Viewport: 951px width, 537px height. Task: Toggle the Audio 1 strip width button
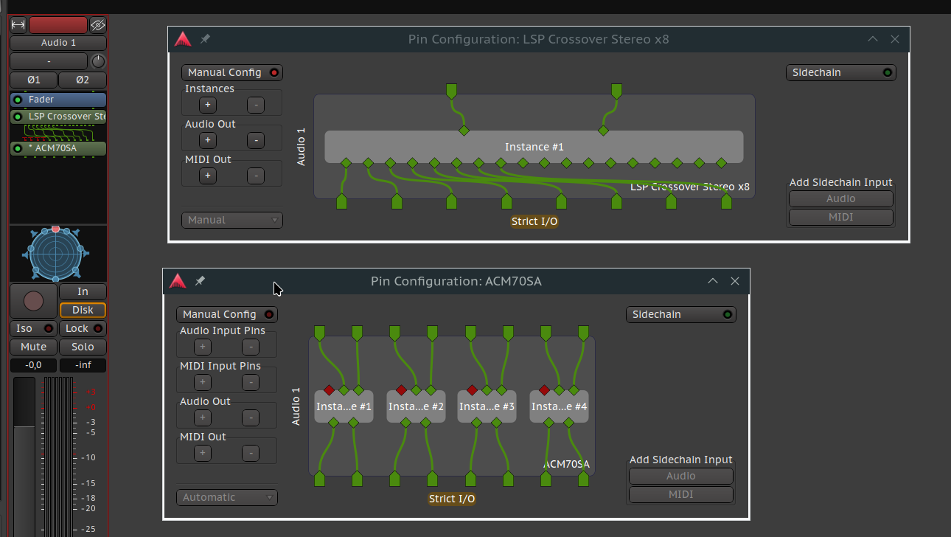[18, 25]
